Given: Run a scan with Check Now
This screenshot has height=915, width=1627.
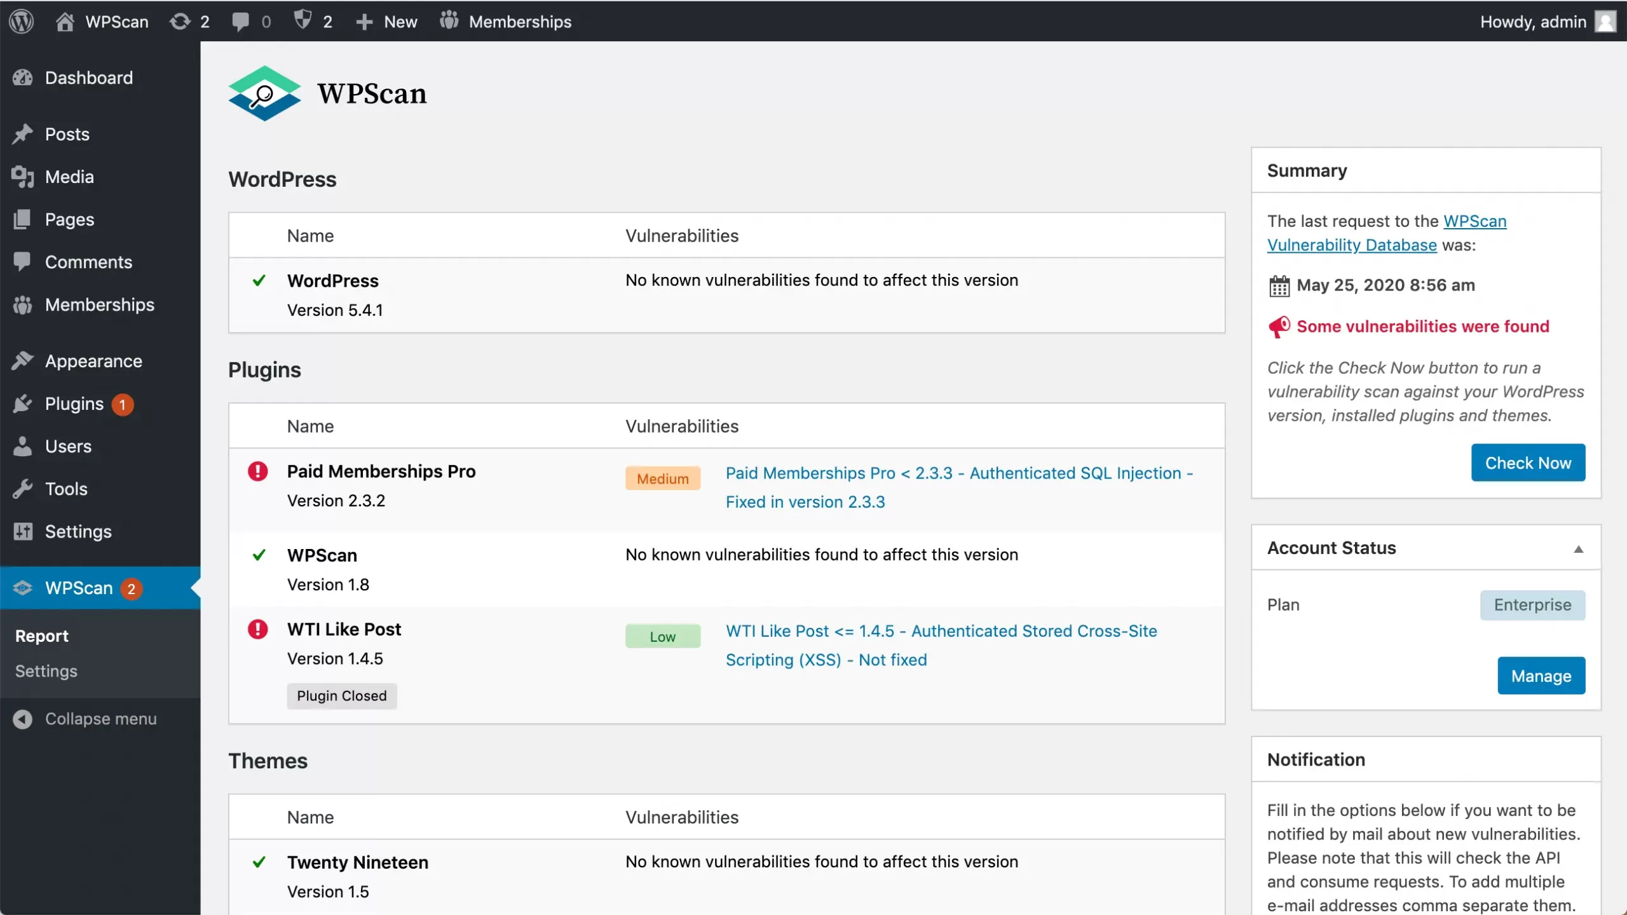Looking at the screenshot, I should click(x=1527, y=462).
